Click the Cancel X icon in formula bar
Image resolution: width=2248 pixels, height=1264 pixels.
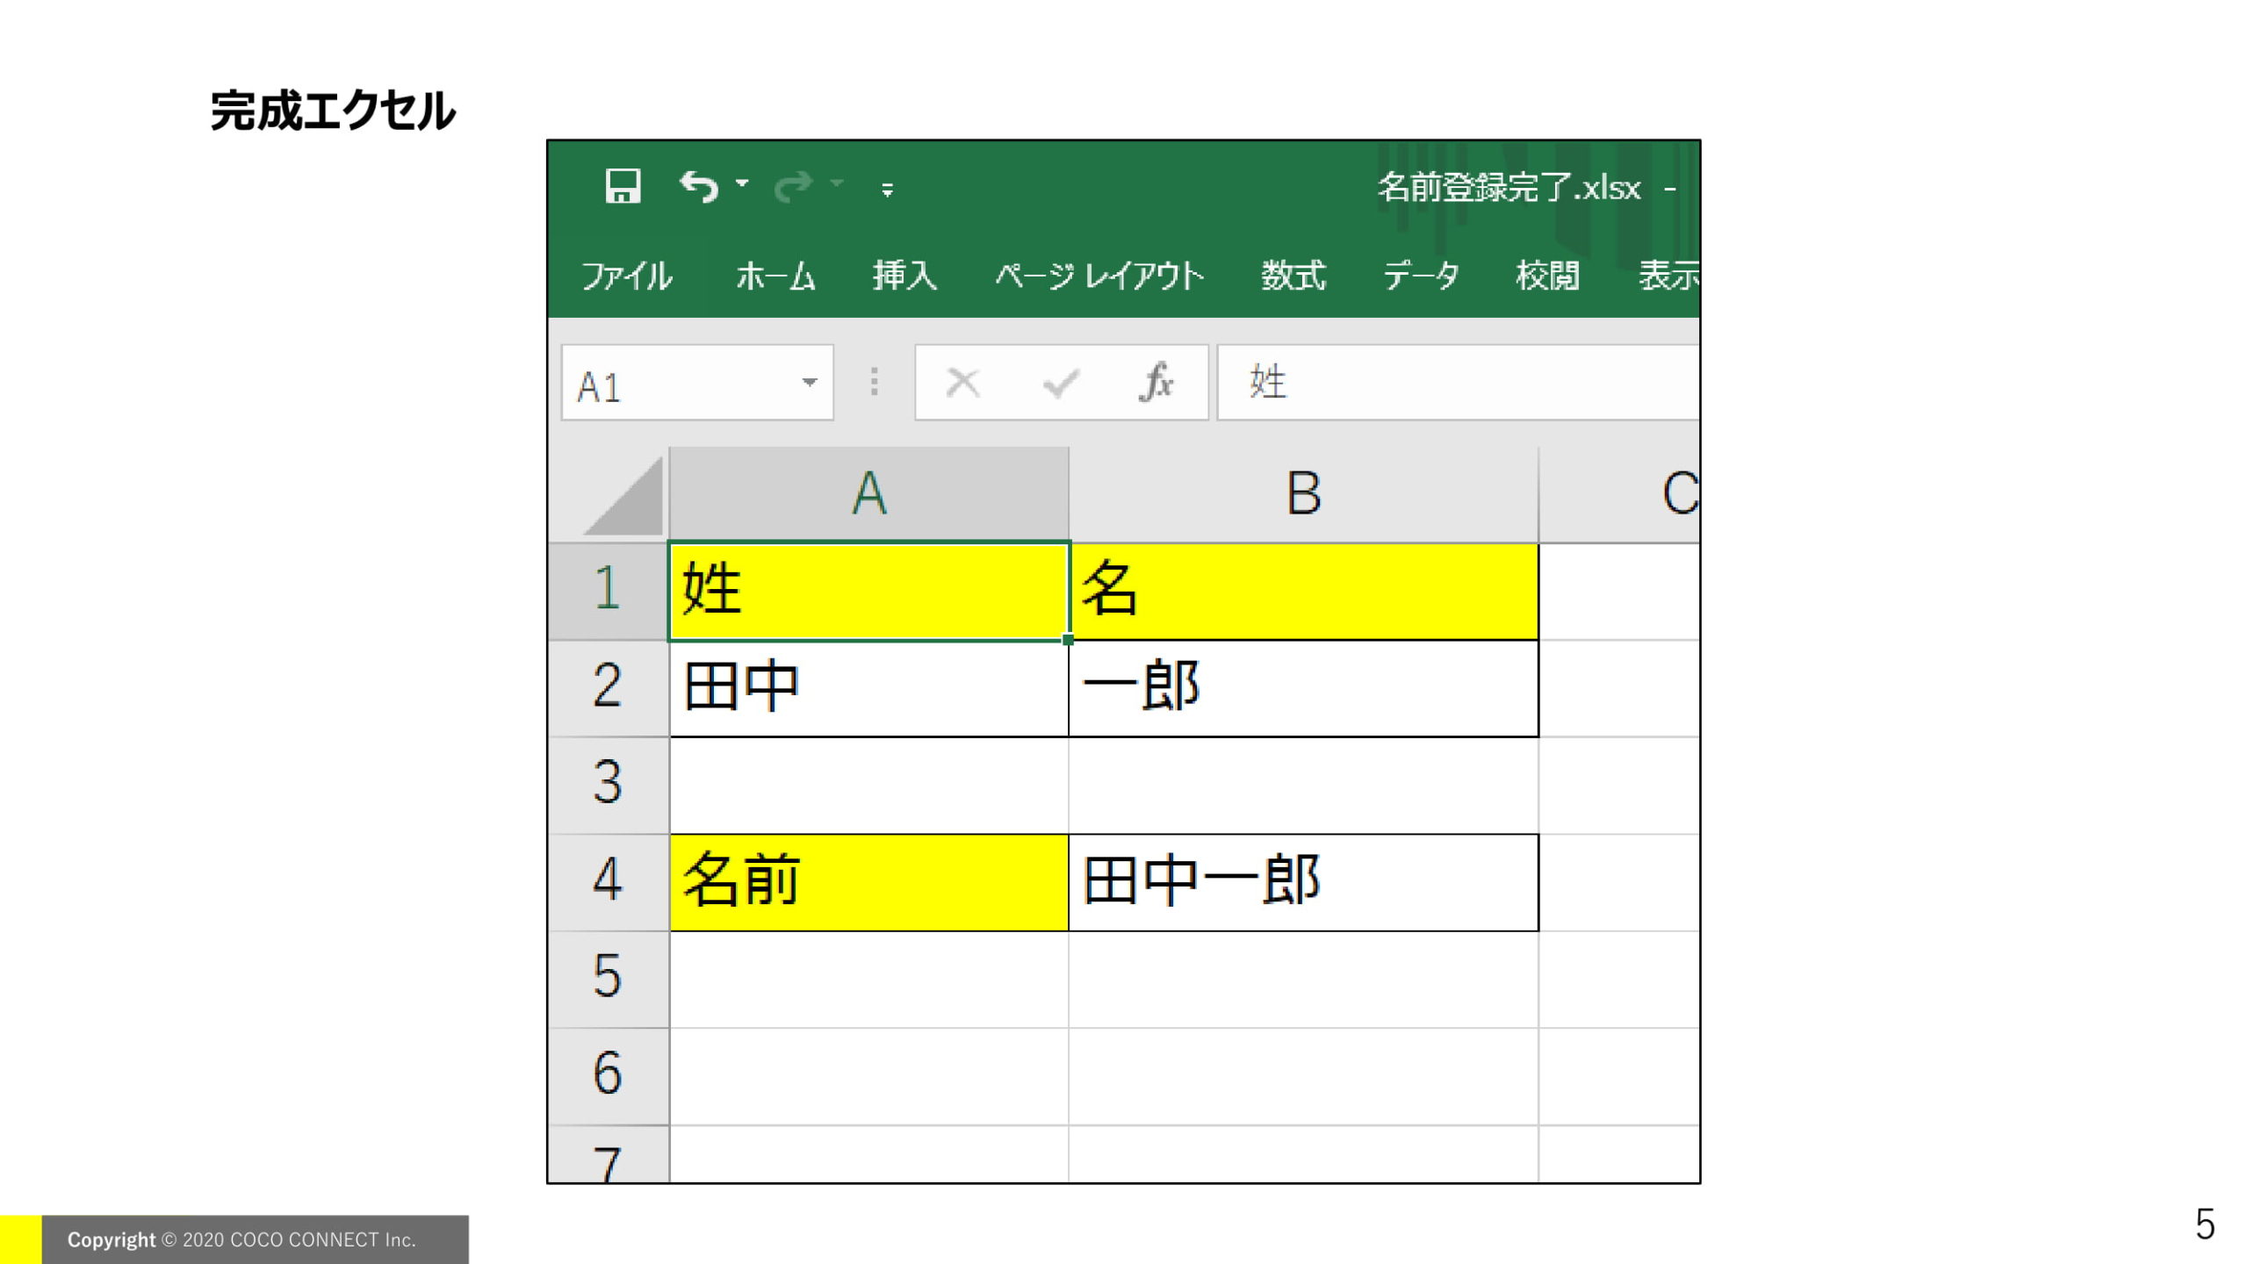[962, 383]
